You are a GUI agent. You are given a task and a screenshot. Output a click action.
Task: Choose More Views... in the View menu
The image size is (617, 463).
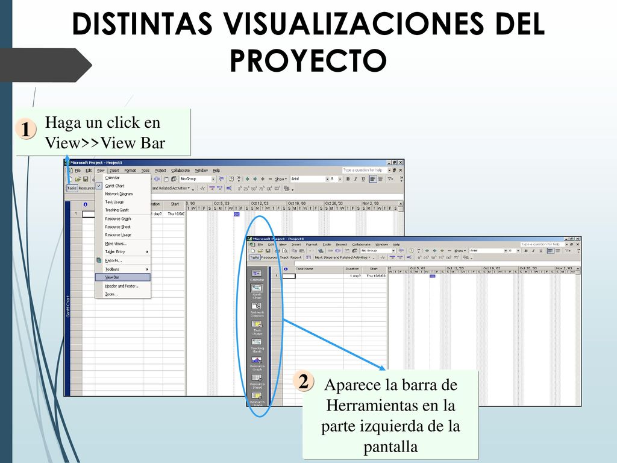(123, 244)
